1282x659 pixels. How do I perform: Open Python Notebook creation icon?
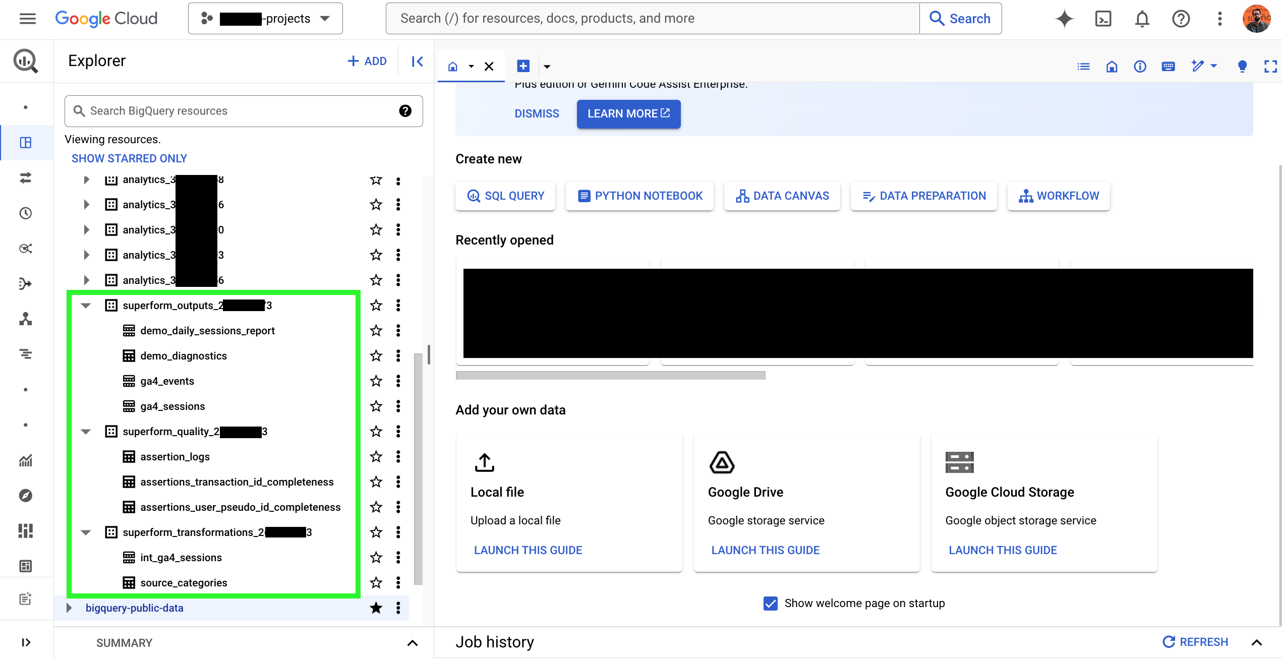click(x=581, y=195)
